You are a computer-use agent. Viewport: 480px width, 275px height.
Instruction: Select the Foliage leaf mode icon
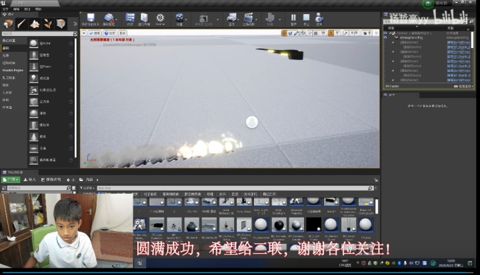(48, 24)
